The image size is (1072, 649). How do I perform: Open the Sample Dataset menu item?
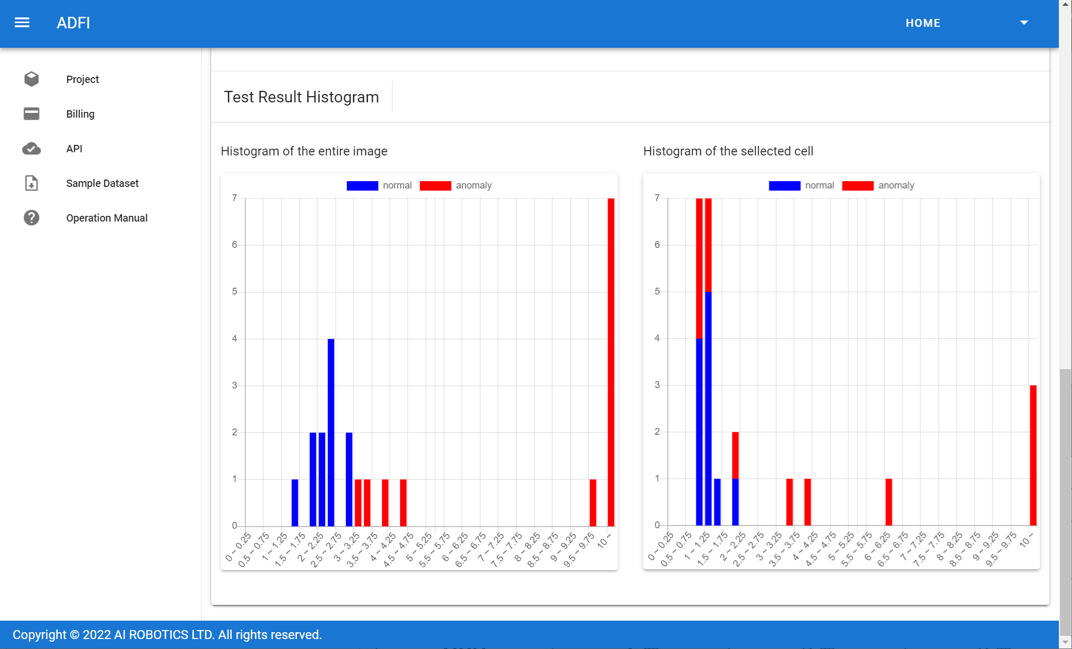pyautogui.click(x=102, y=183)
